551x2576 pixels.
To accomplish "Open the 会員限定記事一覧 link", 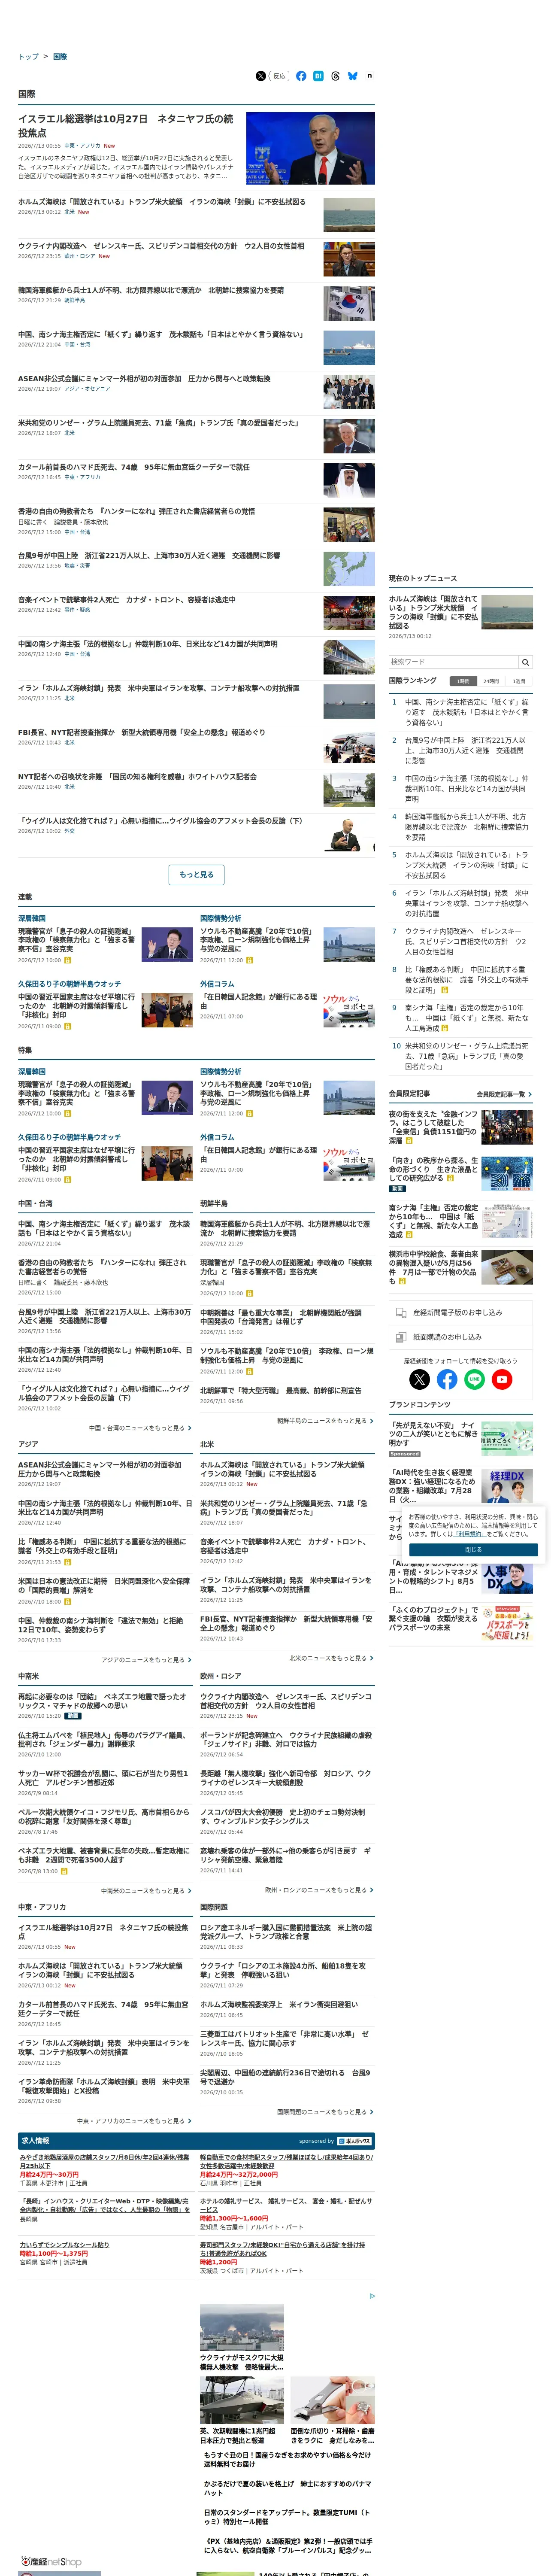I will pos(504,1094).
